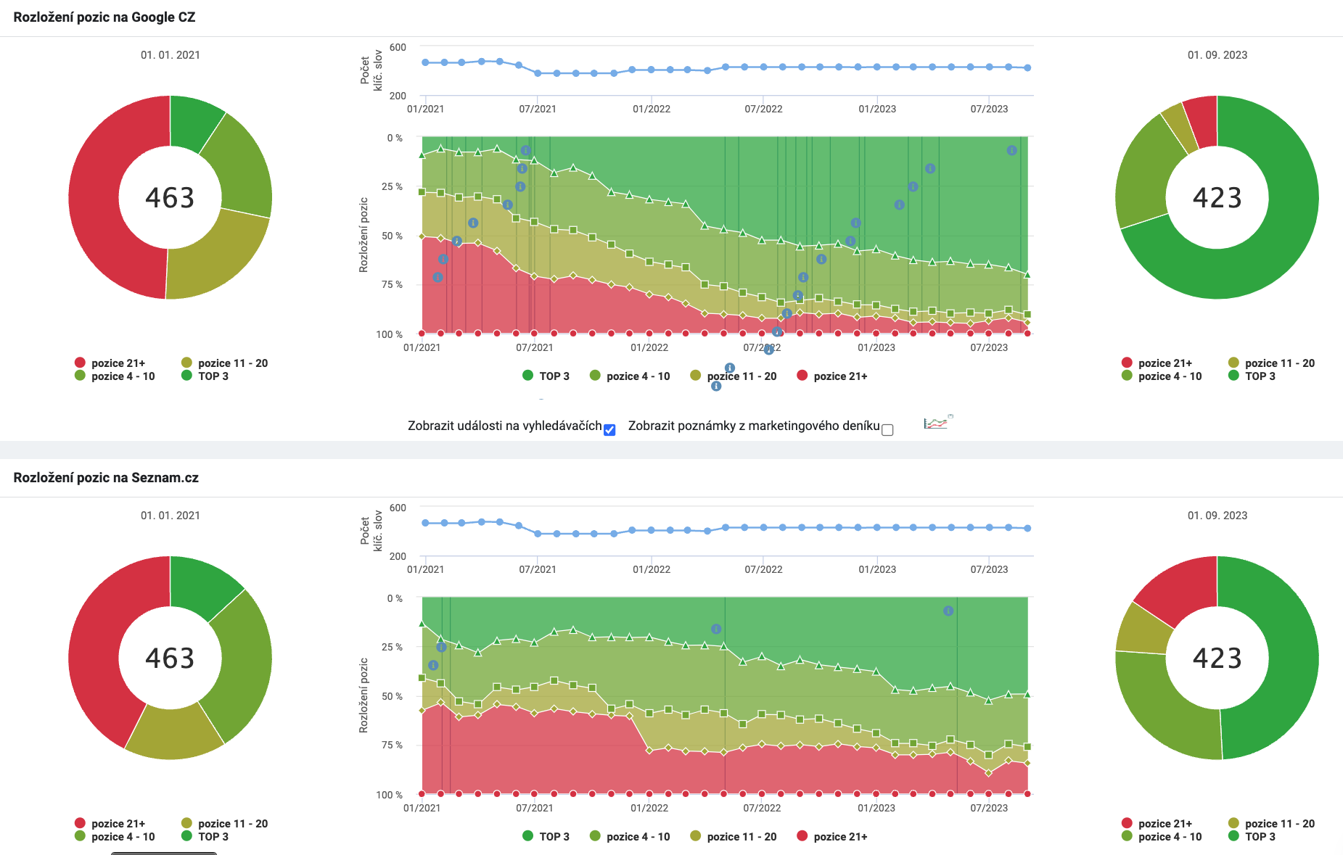Click 'pozice 11 - 20' legend under Google 2023 donut
The image size is (1343, 855).
tap(1271, 363)
